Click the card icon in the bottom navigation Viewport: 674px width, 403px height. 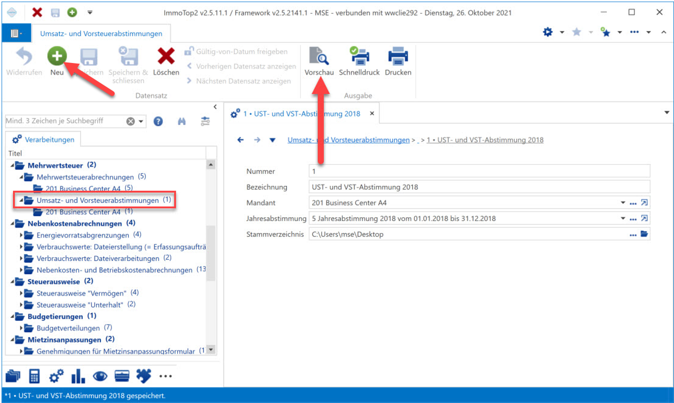point(122,376)
